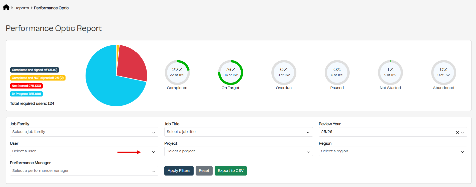This screenshot has width=476, height=187.
Task: Expand the Job Family dropdown
Action: point(84,132)
